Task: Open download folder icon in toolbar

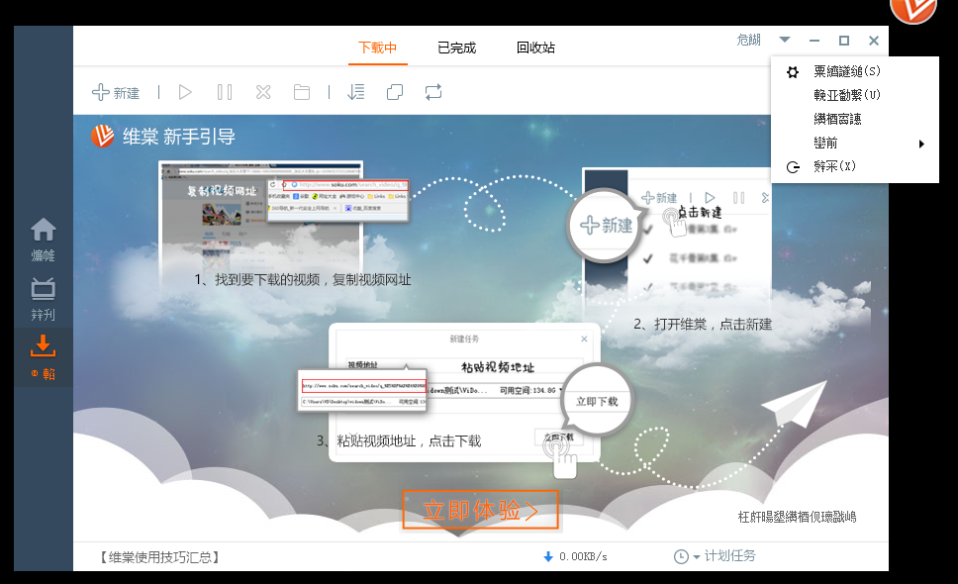Action: point(301,92)
